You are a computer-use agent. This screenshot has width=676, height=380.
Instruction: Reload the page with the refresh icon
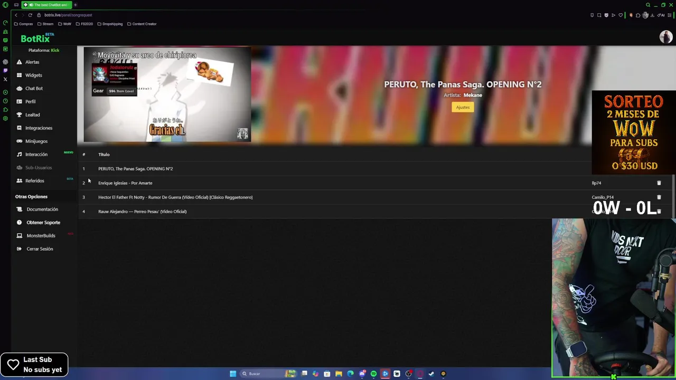click(x=30, y=15)
